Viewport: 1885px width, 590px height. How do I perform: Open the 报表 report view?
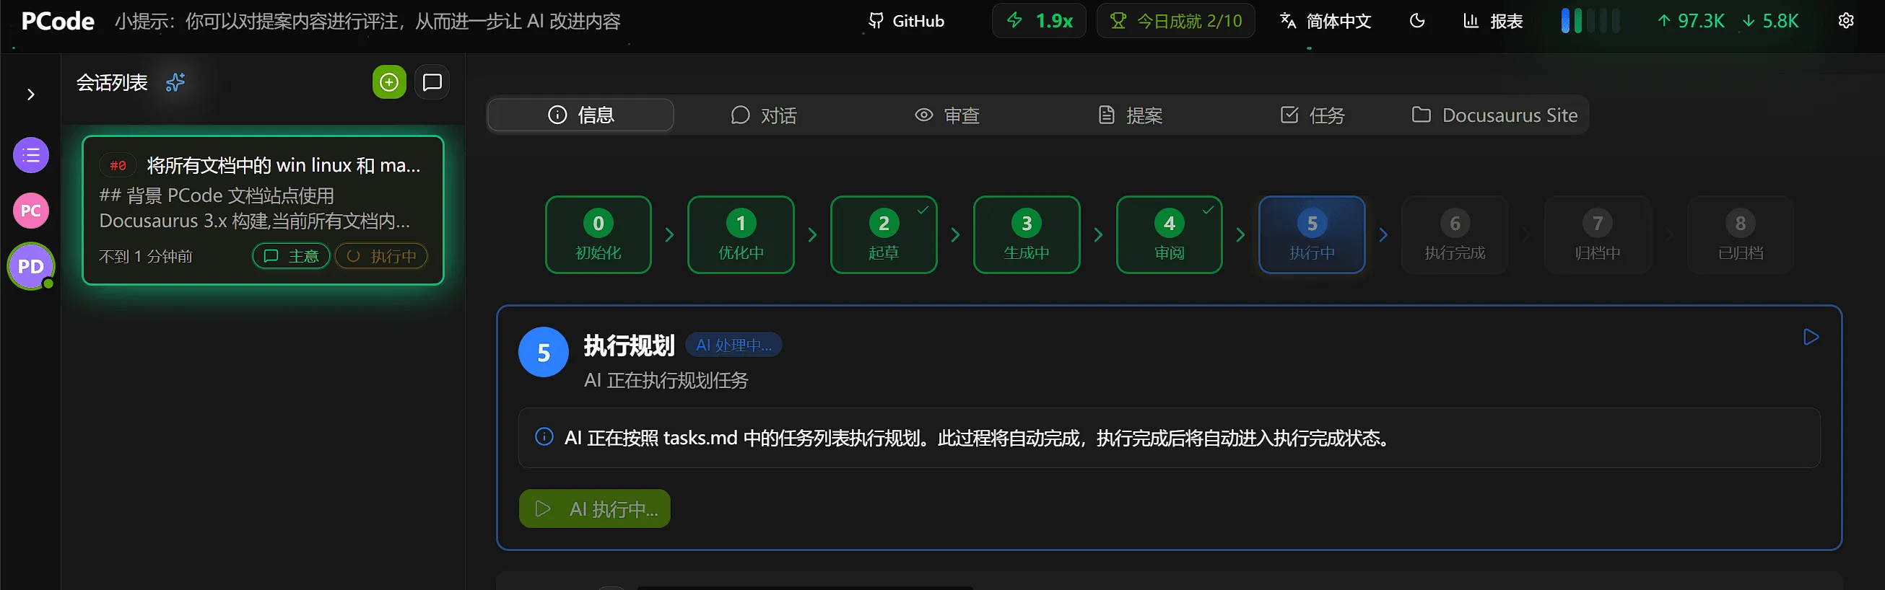click(x=1493, y=21)
